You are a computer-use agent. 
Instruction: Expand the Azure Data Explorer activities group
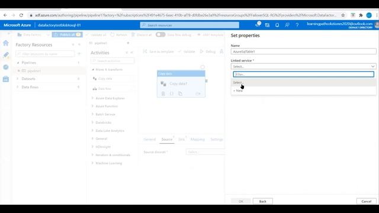point(92,98)
